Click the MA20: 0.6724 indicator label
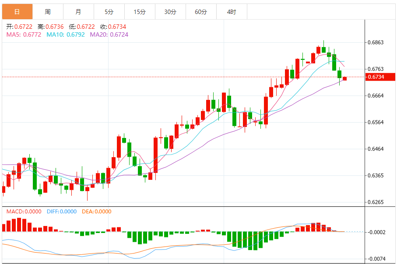This screenshot has height=264, width=397. point(109,34)
